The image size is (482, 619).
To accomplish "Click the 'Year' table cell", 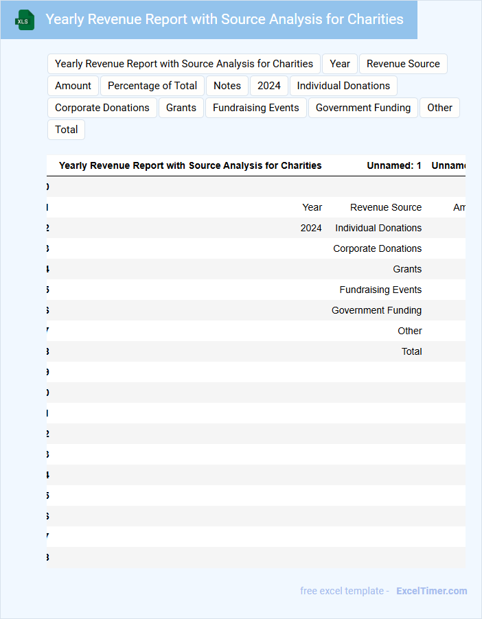I will (312, 207).
